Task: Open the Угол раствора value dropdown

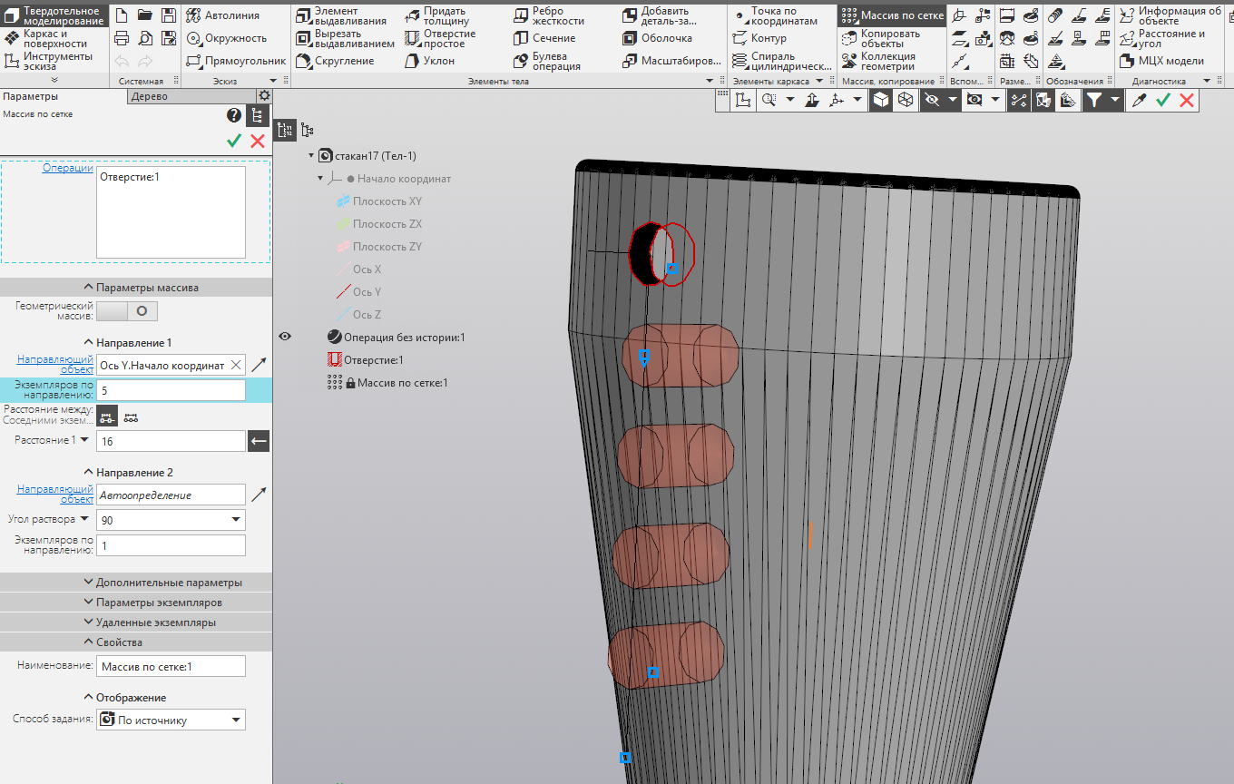Action: pyautogui.click(x=237, y=520)
